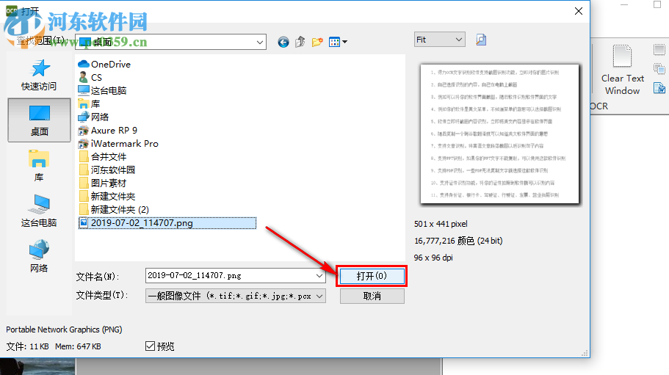Expand the 查找范围 location dropdown
Image resolution: width=669 pixels, height=375 pixels.
point(259,42)
